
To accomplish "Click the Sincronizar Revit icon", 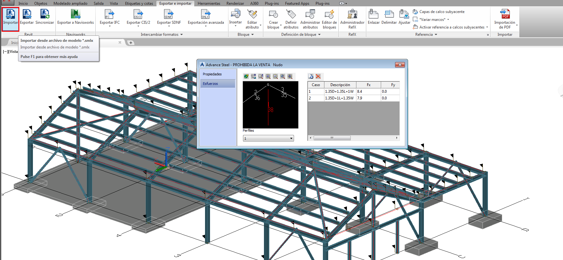I will (x=45, y=14).
